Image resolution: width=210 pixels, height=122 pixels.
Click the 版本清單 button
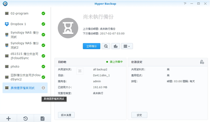[x=66, y=115]
